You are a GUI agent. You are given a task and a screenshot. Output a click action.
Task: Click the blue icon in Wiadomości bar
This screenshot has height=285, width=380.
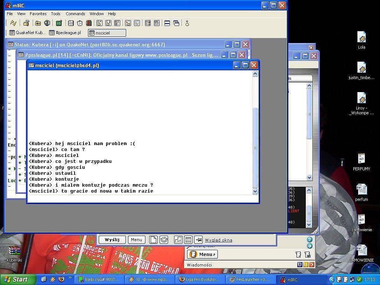click(300, 265)
